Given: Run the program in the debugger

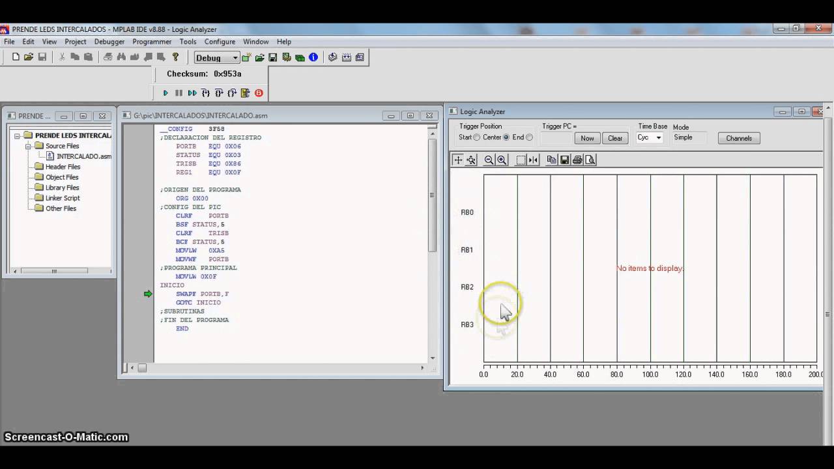Looking at the screenshot, I should (165, 93).
